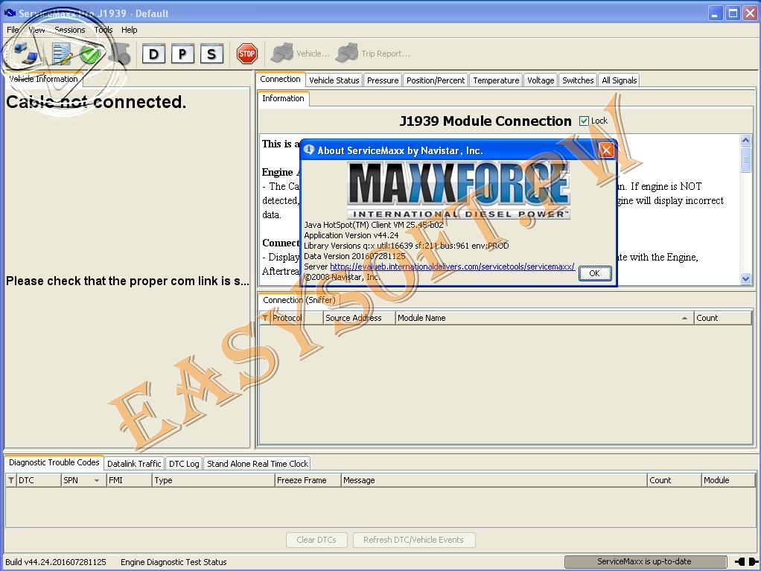Click the filter icon in Sniffer table
Image resolution: width=761 pixels, height=571 pixels.
coord(265,318)
